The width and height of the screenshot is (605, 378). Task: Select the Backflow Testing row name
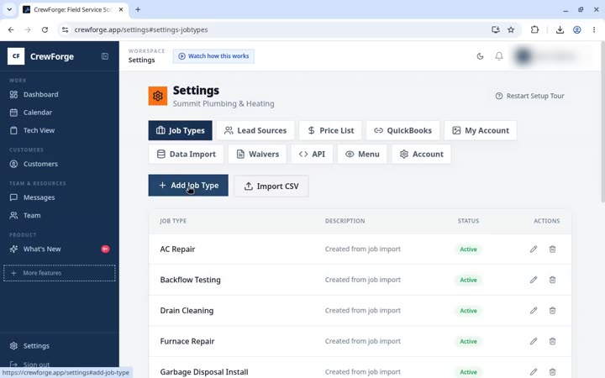tap(190, 280)
